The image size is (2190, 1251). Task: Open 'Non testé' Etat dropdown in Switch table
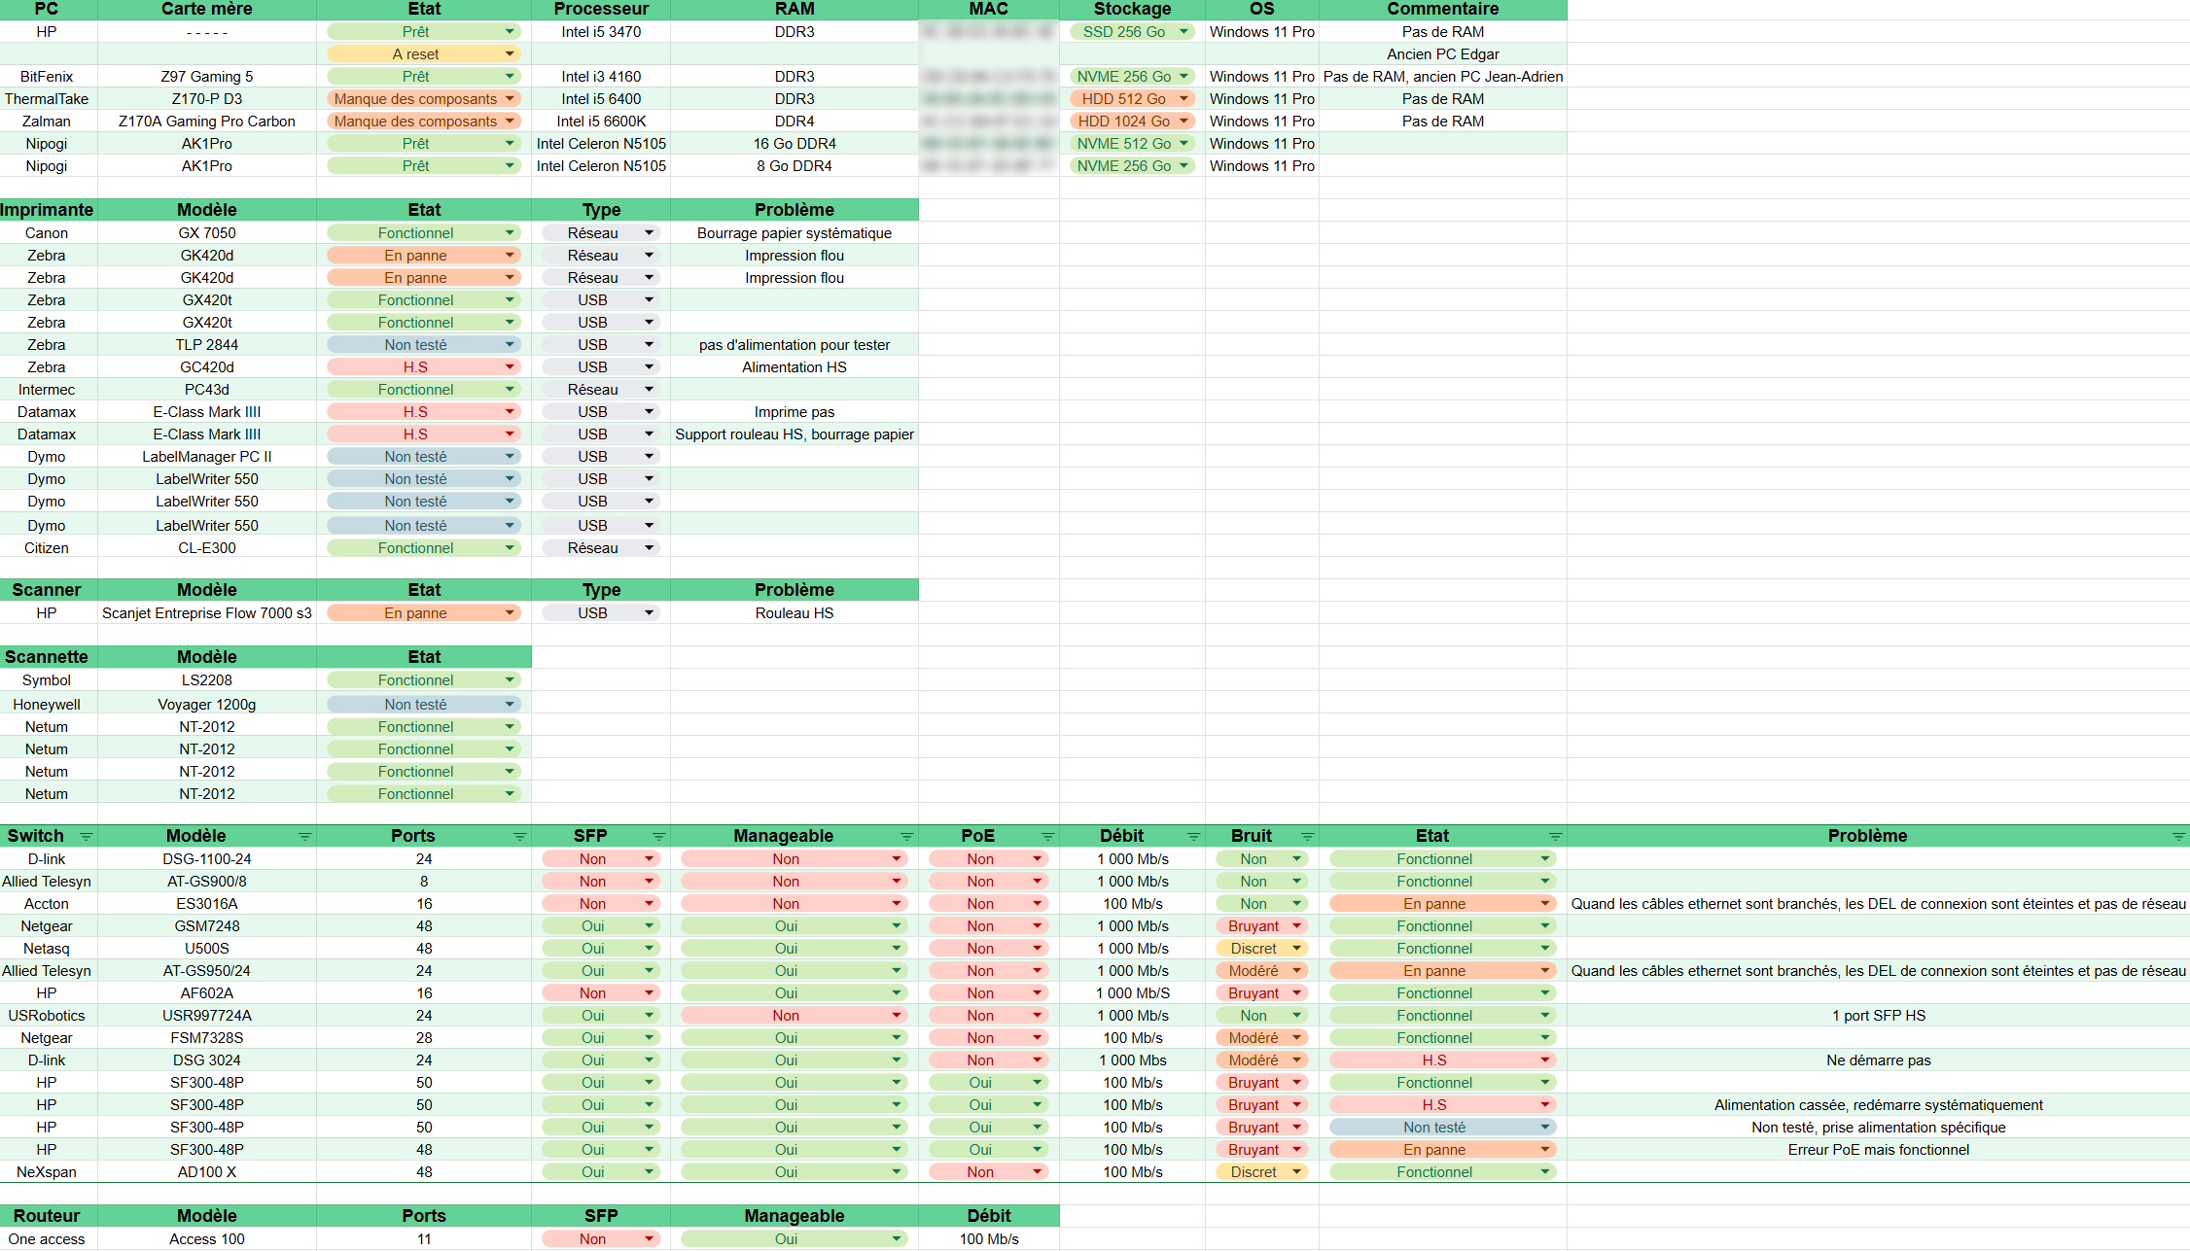point(1443,1128)
